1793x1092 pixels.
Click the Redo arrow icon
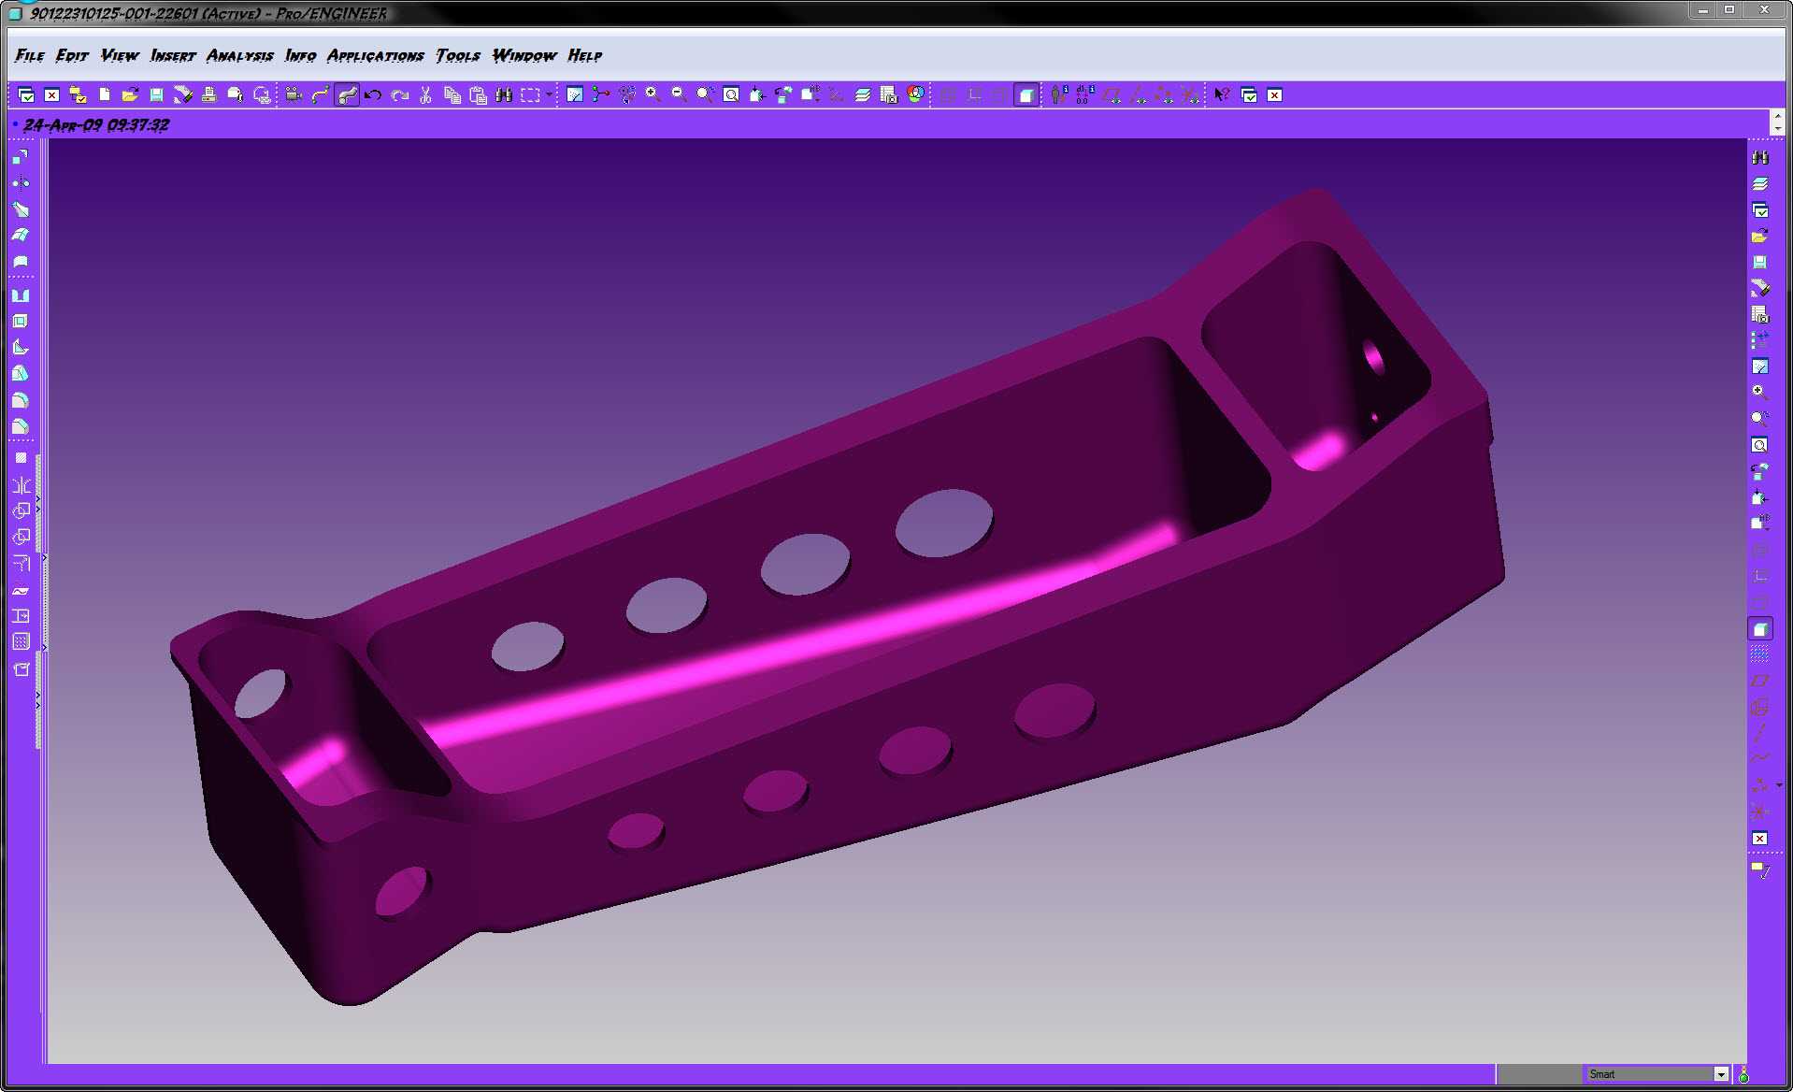pos(399,94)
